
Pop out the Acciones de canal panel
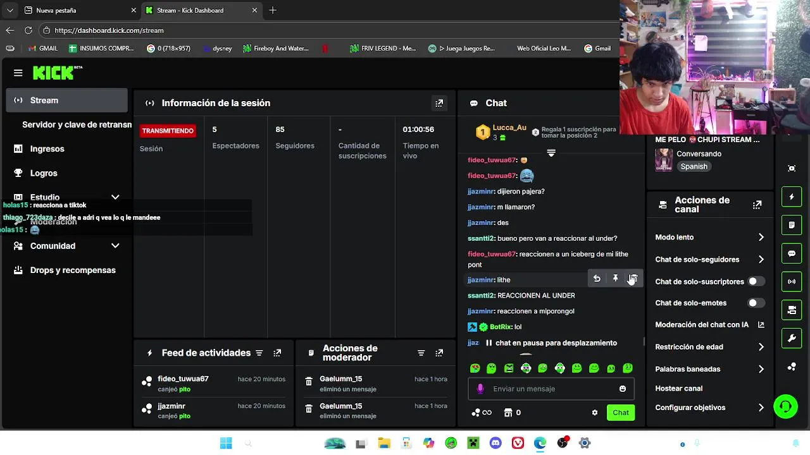757,205
